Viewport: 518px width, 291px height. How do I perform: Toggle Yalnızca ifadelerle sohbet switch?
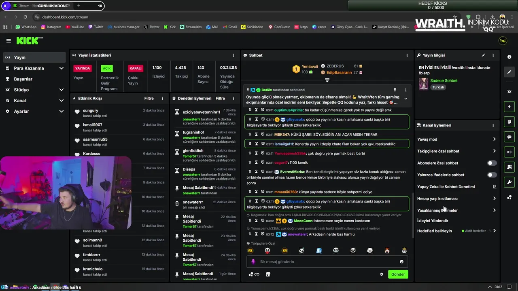click(x=492, y=175)
